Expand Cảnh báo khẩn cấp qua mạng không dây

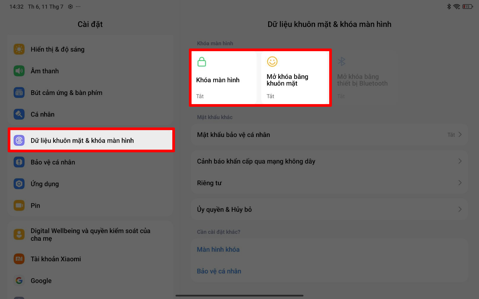coord(329,161)
